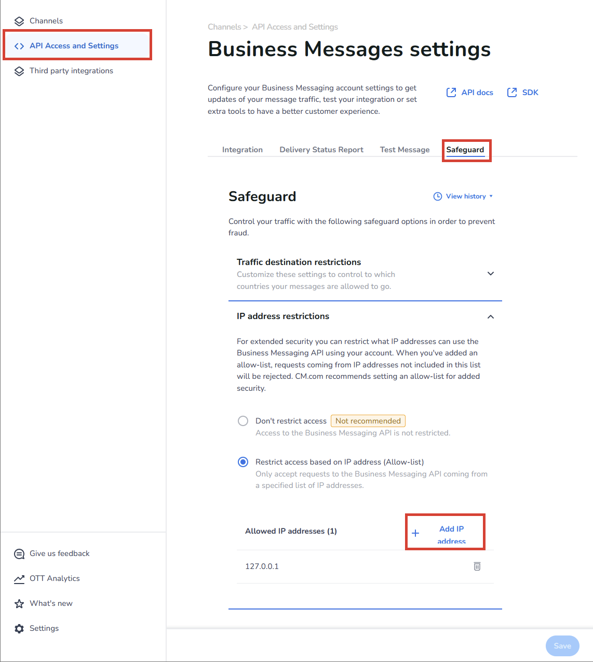Open the Test Message tab
The width and height of the screenshot is (593, 662).
point(405,150)
